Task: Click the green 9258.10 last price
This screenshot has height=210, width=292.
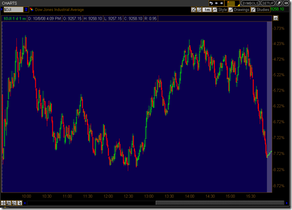Action: pyautogui.click(x=278, y=9)
